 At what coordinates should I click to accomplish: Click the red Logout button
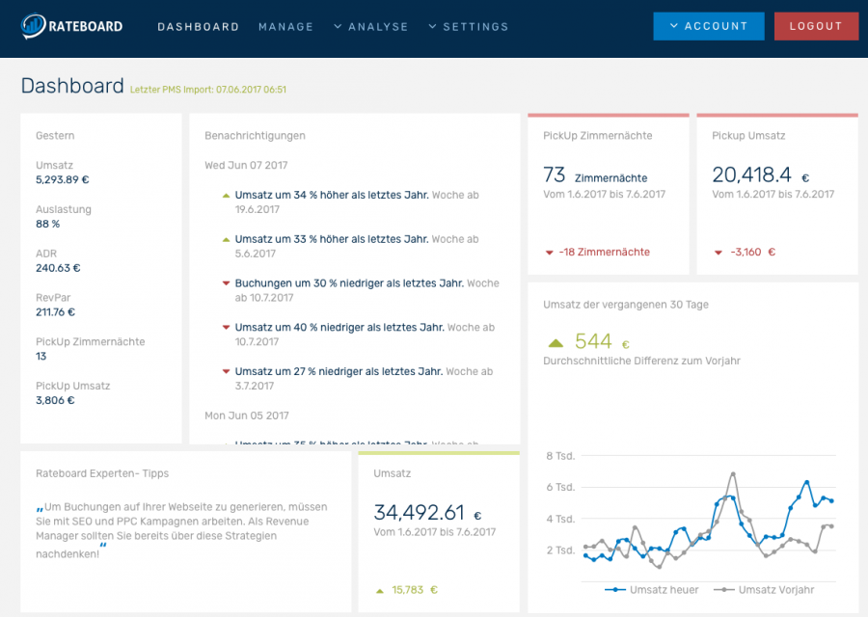[x=816, y=26]
